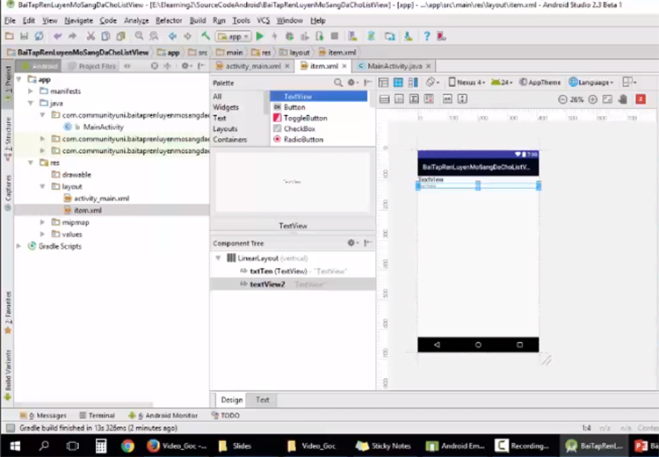659x457 pixels.
Task: Select the pan hand tool in designer
Action: 622,99
